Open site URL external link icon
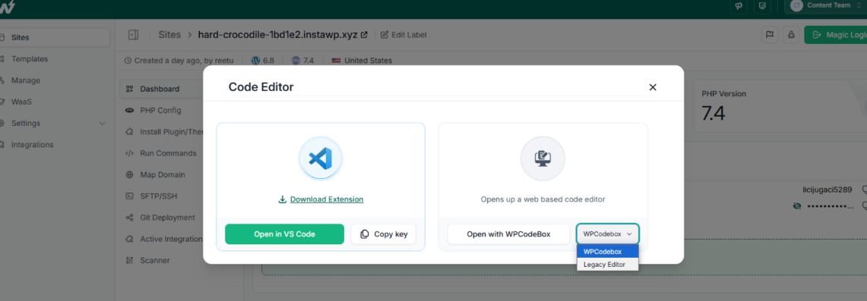Viewport: 867px width, 301px height. tap(364, 35)
